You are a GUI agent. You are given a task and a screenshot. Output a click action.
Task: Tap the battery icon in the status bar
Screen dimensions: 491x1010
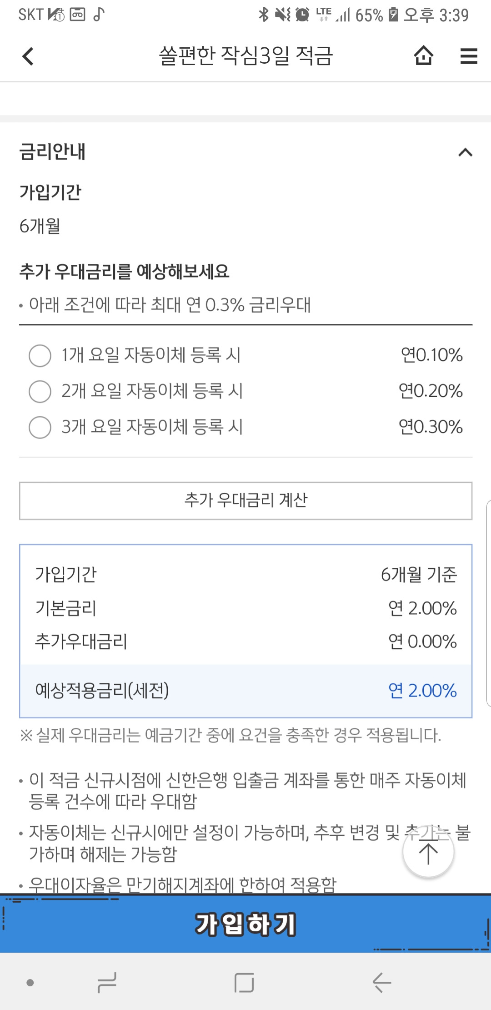click(x=394, y=15)
